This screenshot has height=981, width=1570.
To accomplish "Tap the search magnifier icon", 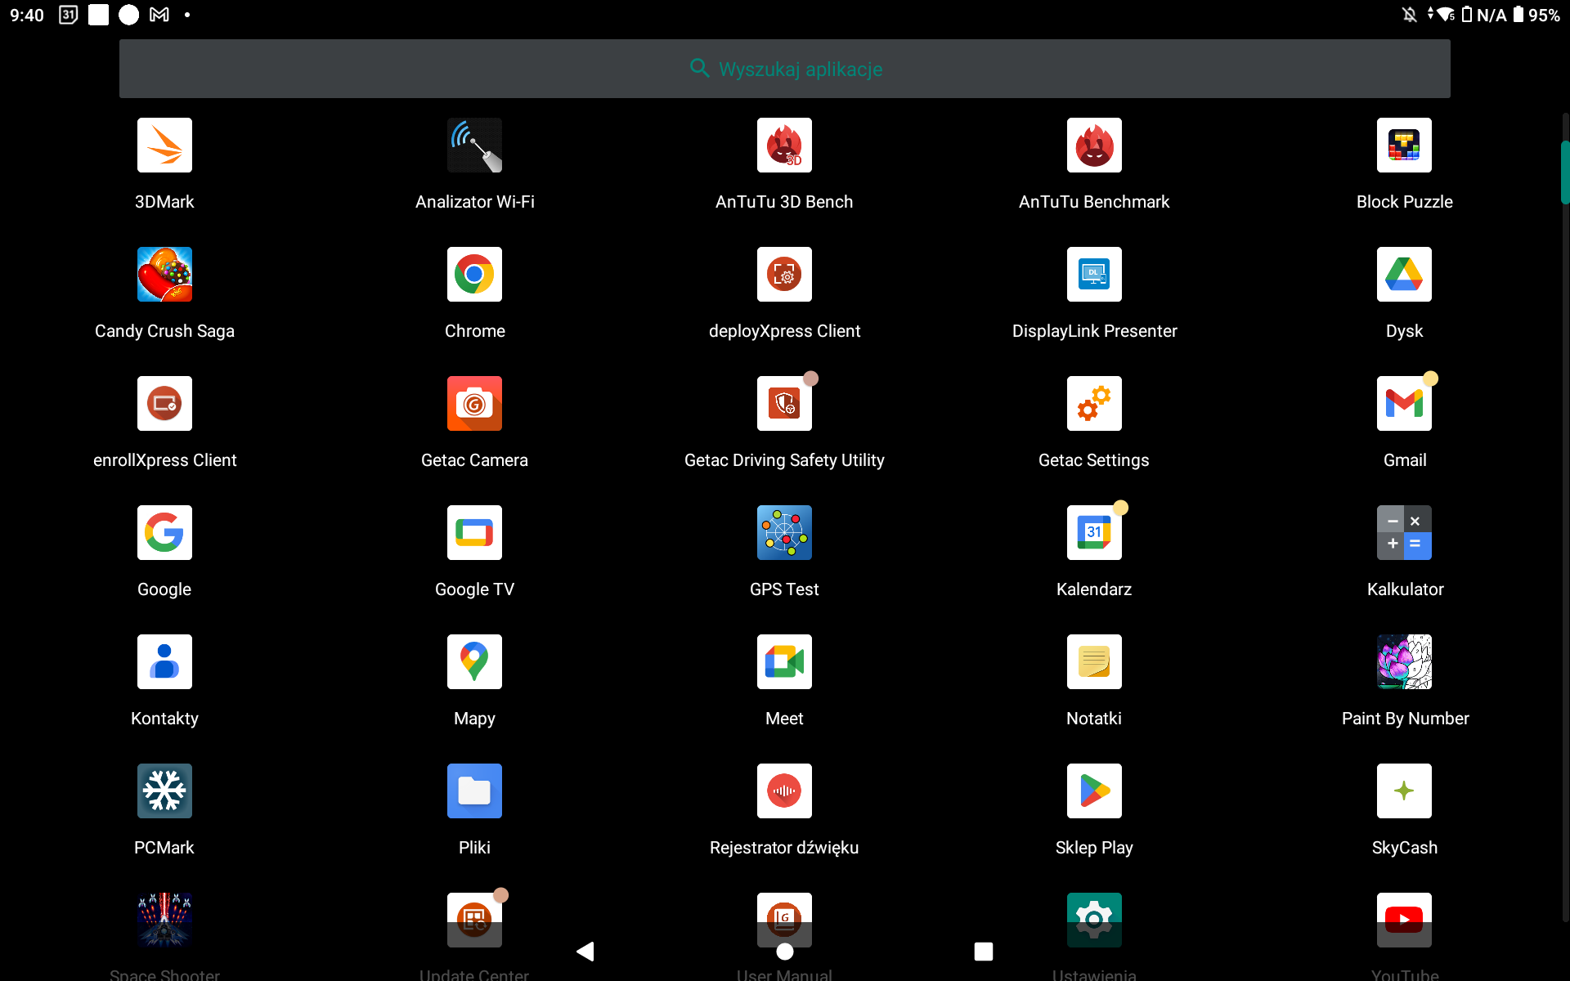I will (699, 68).
